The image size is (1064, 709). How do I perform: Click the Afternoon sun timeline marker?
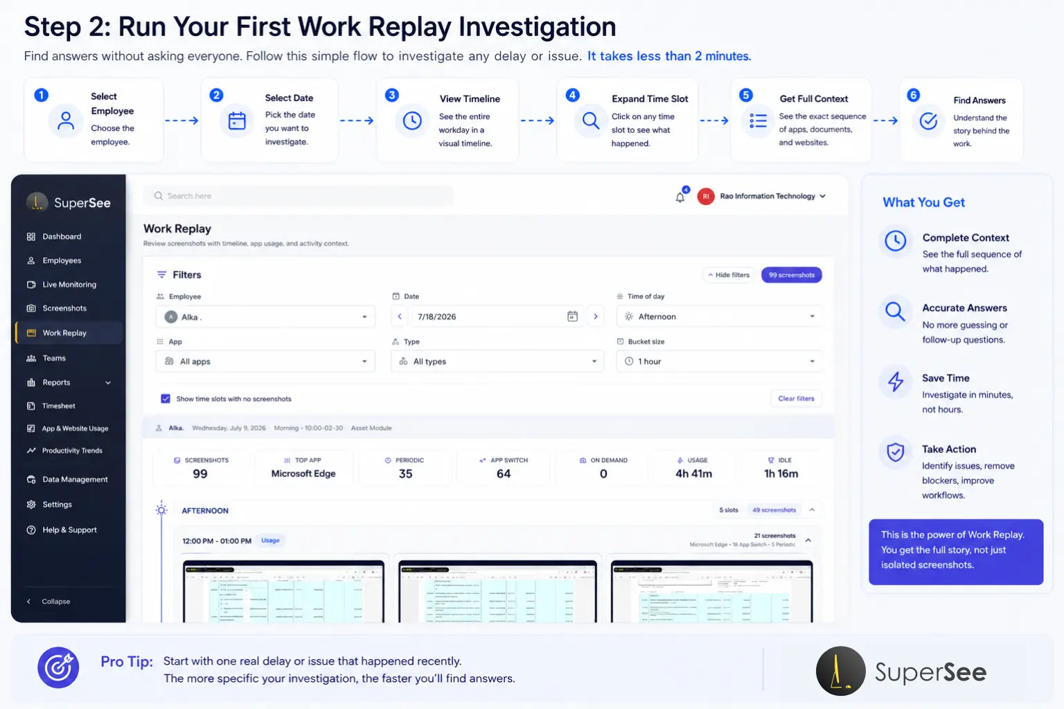pyautogui.click(x=161, y=510)
